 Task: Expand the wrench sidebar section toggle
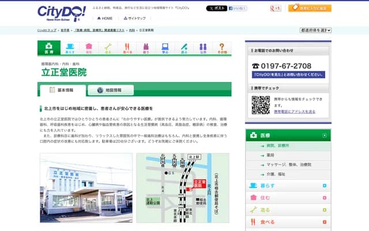click(325, 210)
